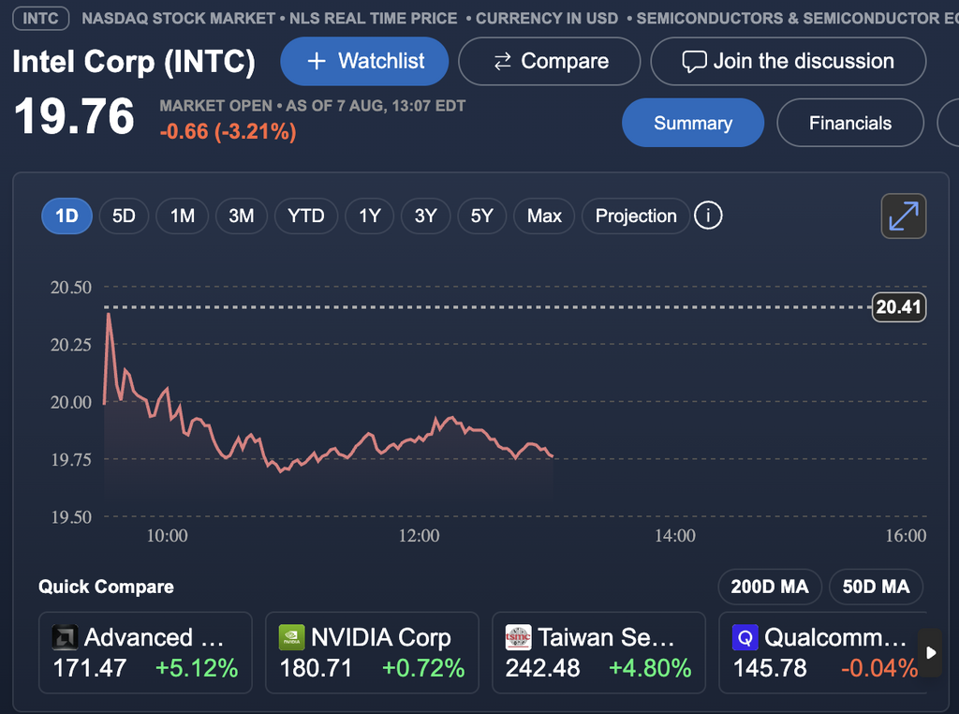Click the 14:00 time axis label
959x714 pixels.
[674, 536]
